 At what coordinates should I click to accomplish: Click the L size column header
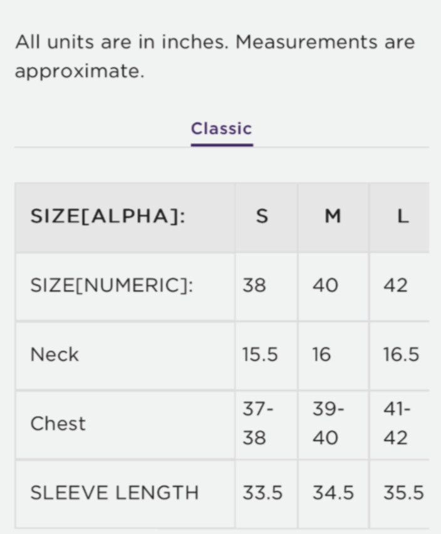(x=403, y=216)
